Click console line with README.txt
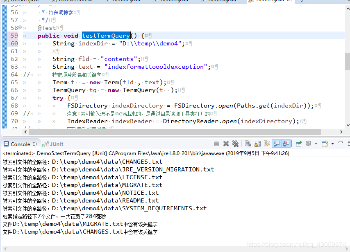The width and height of the screenshot is (350, 252). tap(81, 201)
